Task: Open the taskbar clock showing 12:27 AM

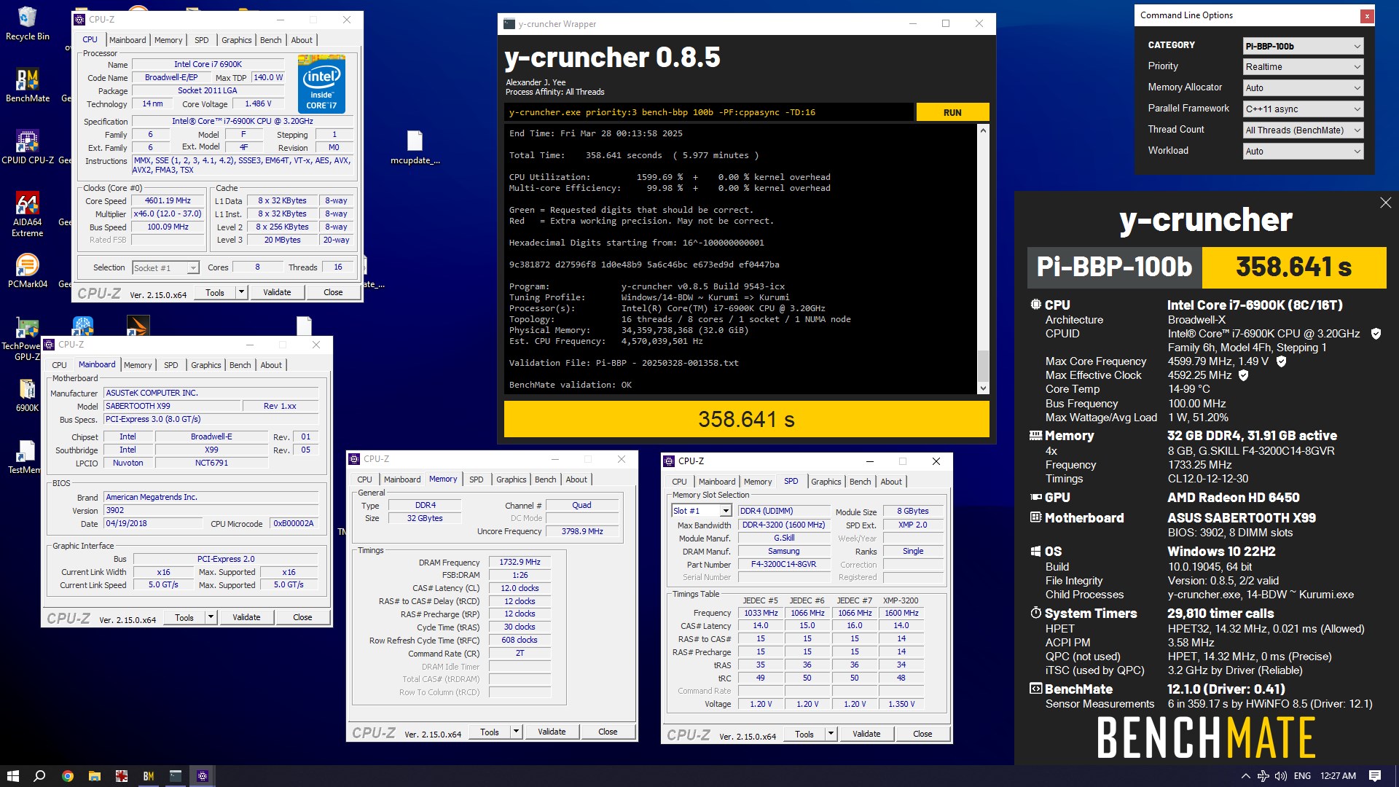Action: tap(1338, 776)
